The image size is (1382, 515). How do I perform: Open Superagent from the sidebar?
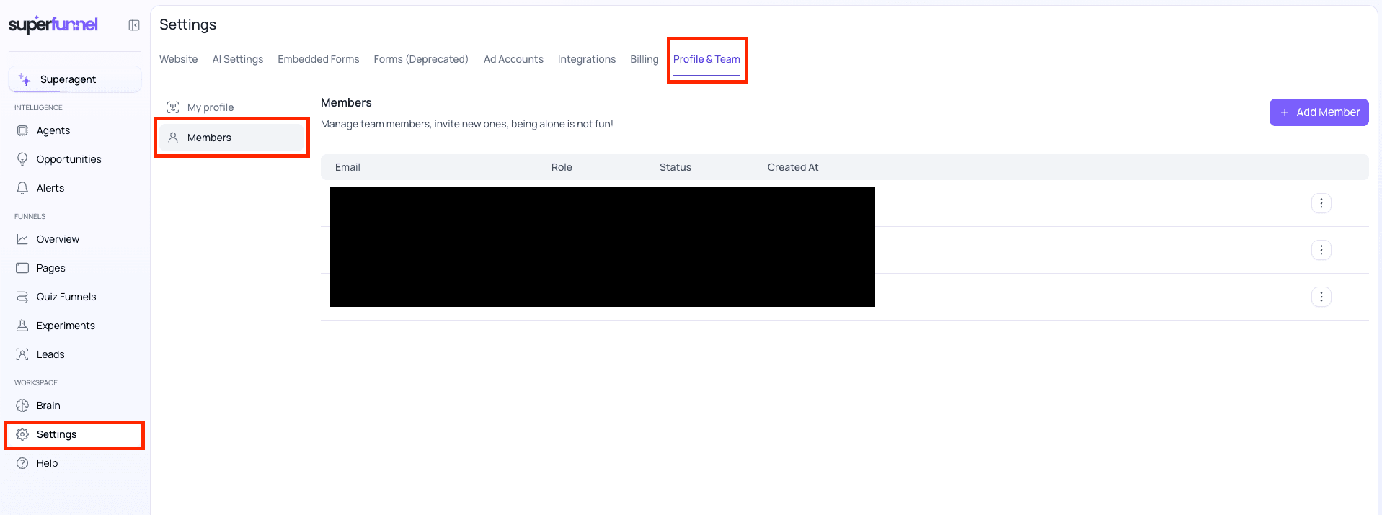pos(75,79)
